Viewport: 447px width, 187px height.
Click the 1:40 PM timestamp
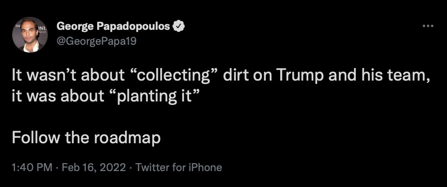tap(32, 167)
